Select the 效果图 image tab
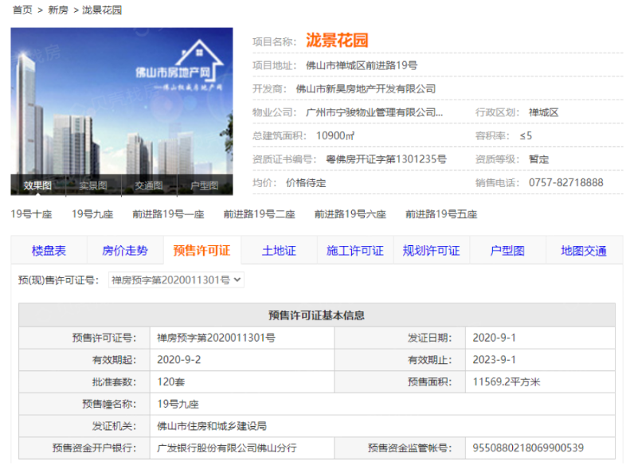 tap(37, 186)
